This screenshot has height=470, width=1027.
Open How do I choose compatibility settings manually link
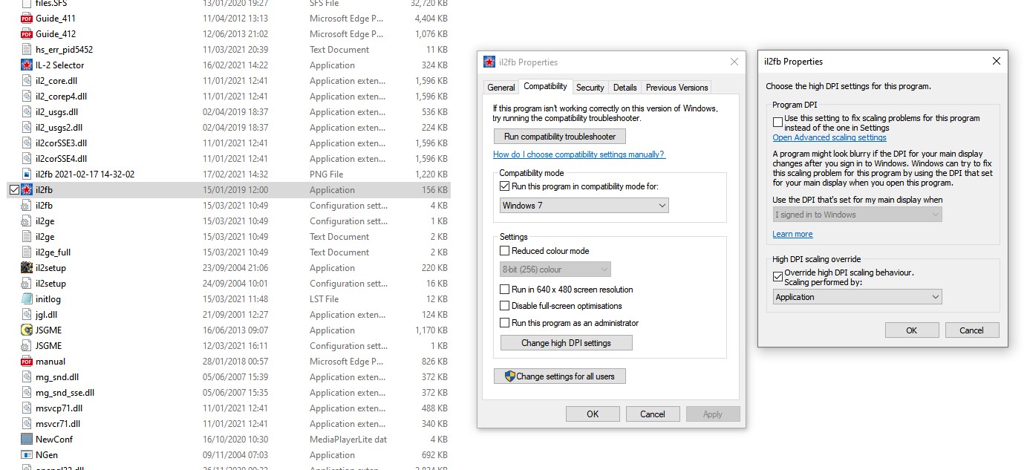(x=579, y=154)
